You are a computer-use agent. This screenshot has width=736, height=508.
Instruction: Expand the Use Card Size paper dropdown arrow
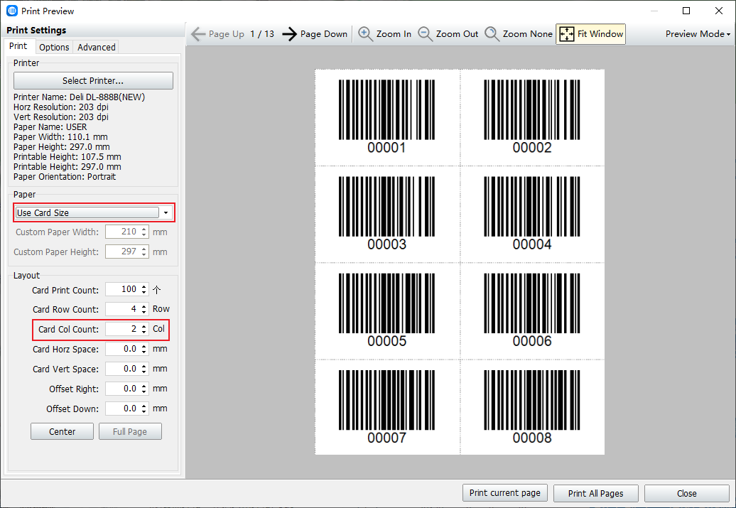[166, 212]
